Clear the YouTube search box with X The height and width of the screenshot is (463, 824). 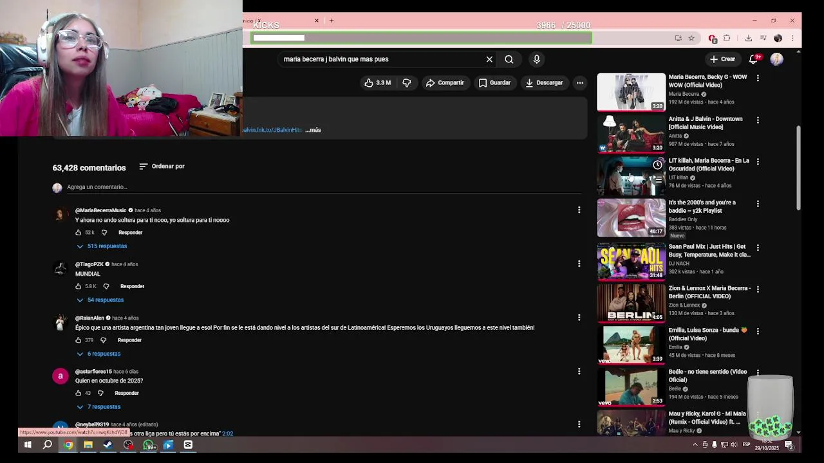489,59
